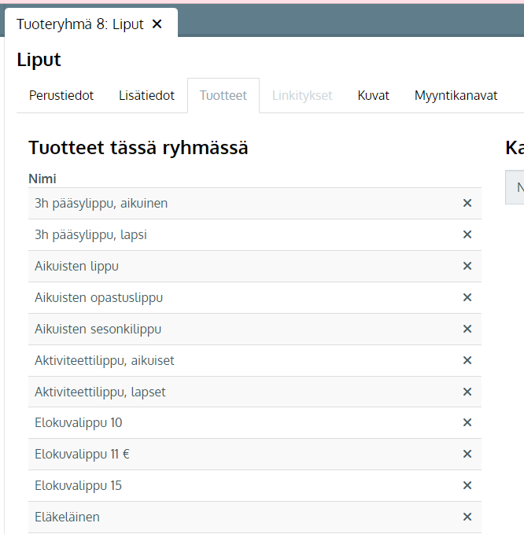Select the Elokuvalippu 11 € row
Image resolution: width=524 pixels, height=534 pixels.
point(255,454)
